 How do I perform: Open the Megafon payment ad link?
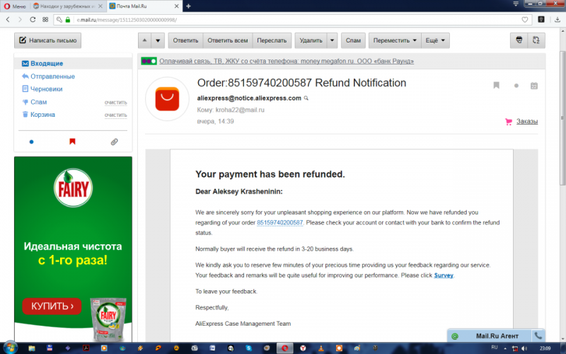287,61
